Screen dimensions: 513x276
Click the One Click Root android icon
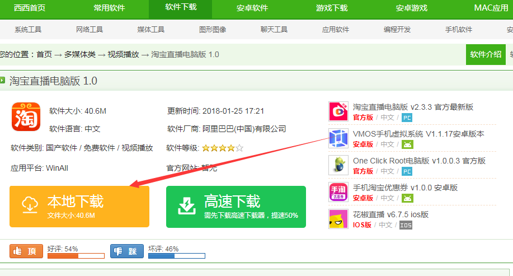pos(338,165)
